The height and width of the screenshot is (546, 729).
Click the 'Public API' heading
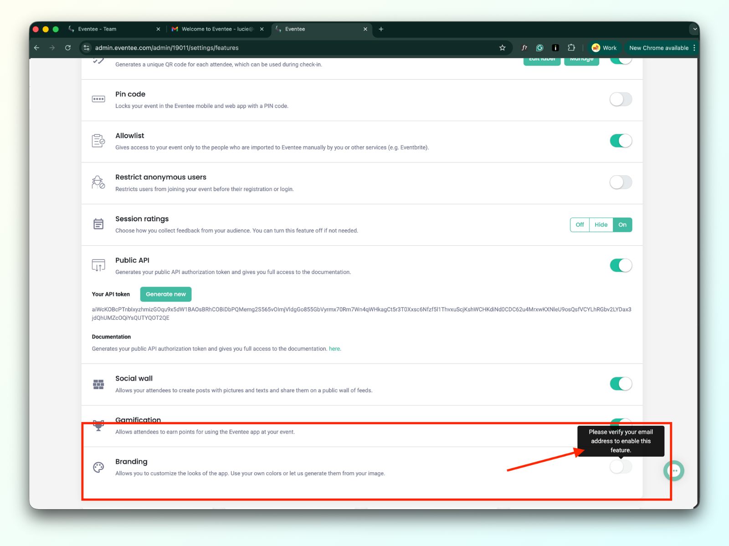pos(132,260)
